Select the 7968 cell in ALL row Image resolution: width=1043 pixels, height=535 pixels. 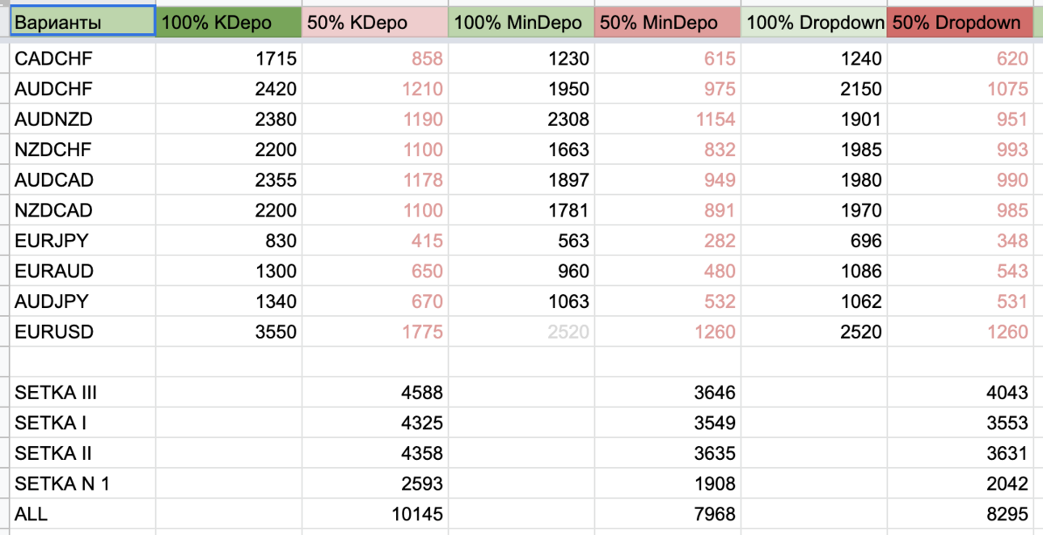coord(668,514)
